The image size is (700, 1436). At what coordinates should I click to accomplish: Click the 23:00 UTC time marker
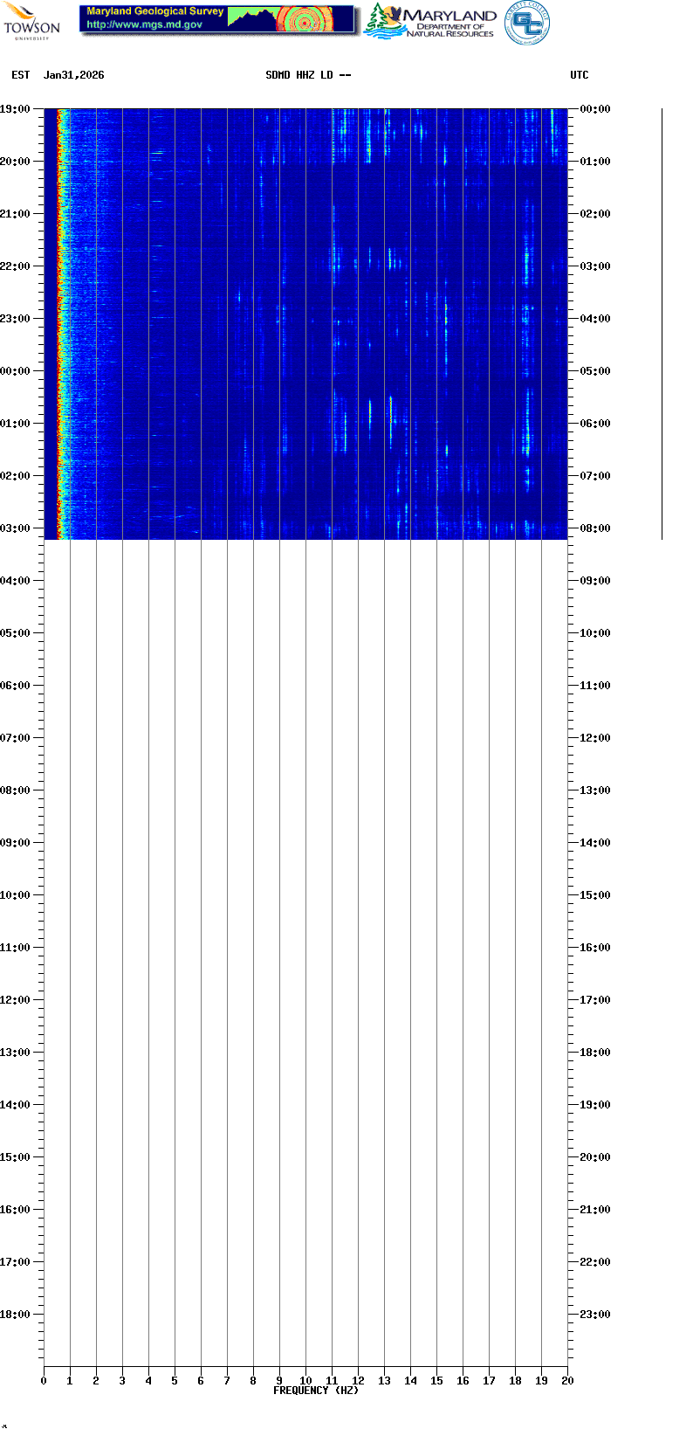click(x=594, y=1315)
